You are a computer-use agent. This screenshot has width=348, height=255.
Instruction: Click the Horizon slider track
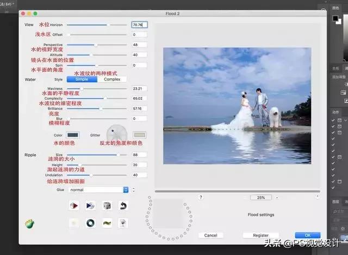click(97, 25)
